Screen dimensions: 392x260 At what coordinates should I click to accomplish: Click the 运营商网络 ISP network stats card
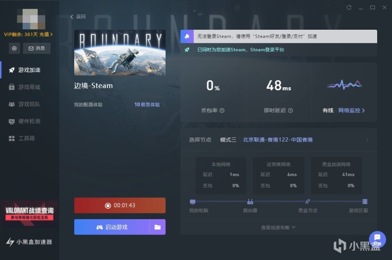(x=278, y=175)
